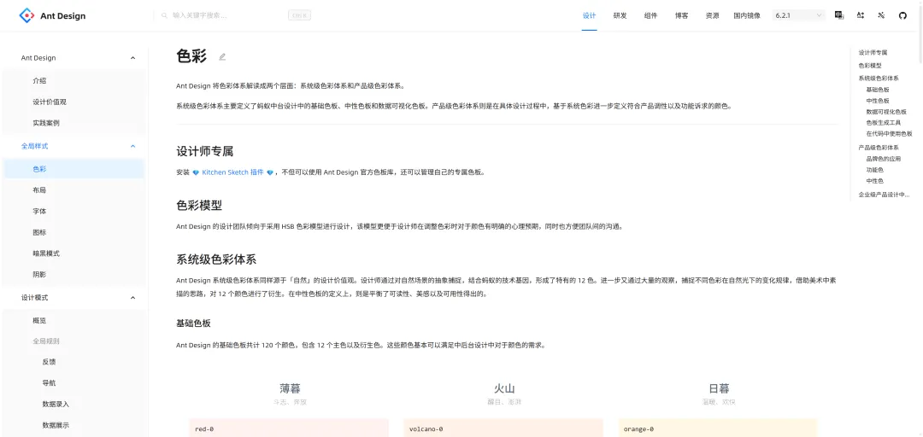The image size is (923, 437).
Task: Open 图标 in the sidebar
Action: click(73, 233)
